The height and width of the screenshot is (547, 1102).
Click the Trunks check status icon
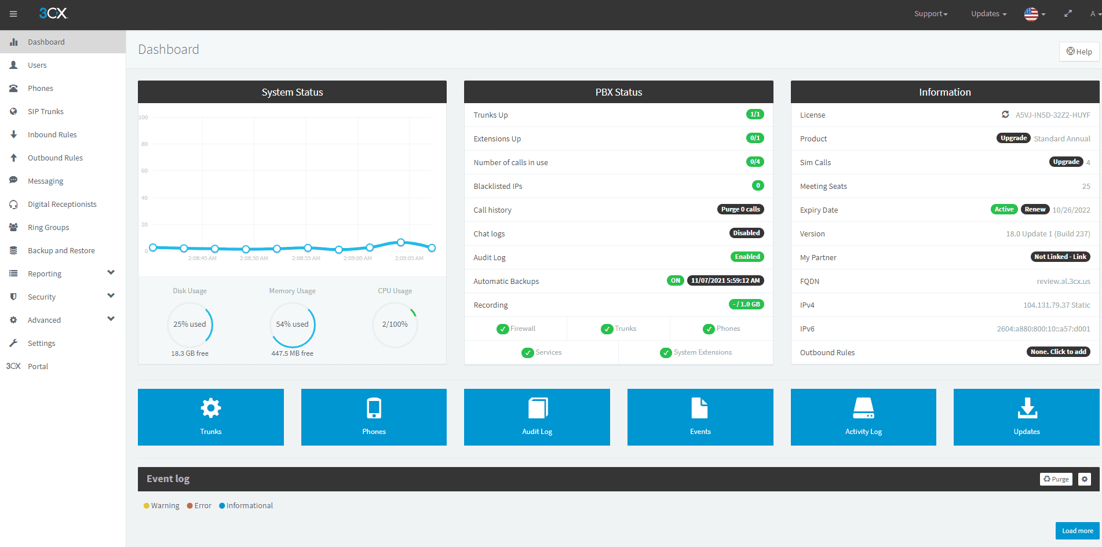[607, 329]
